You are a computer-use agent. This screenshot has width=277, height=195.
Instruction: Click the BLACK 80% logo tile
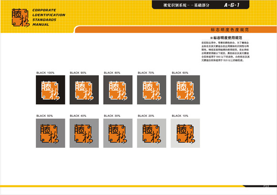pos(118,90)
